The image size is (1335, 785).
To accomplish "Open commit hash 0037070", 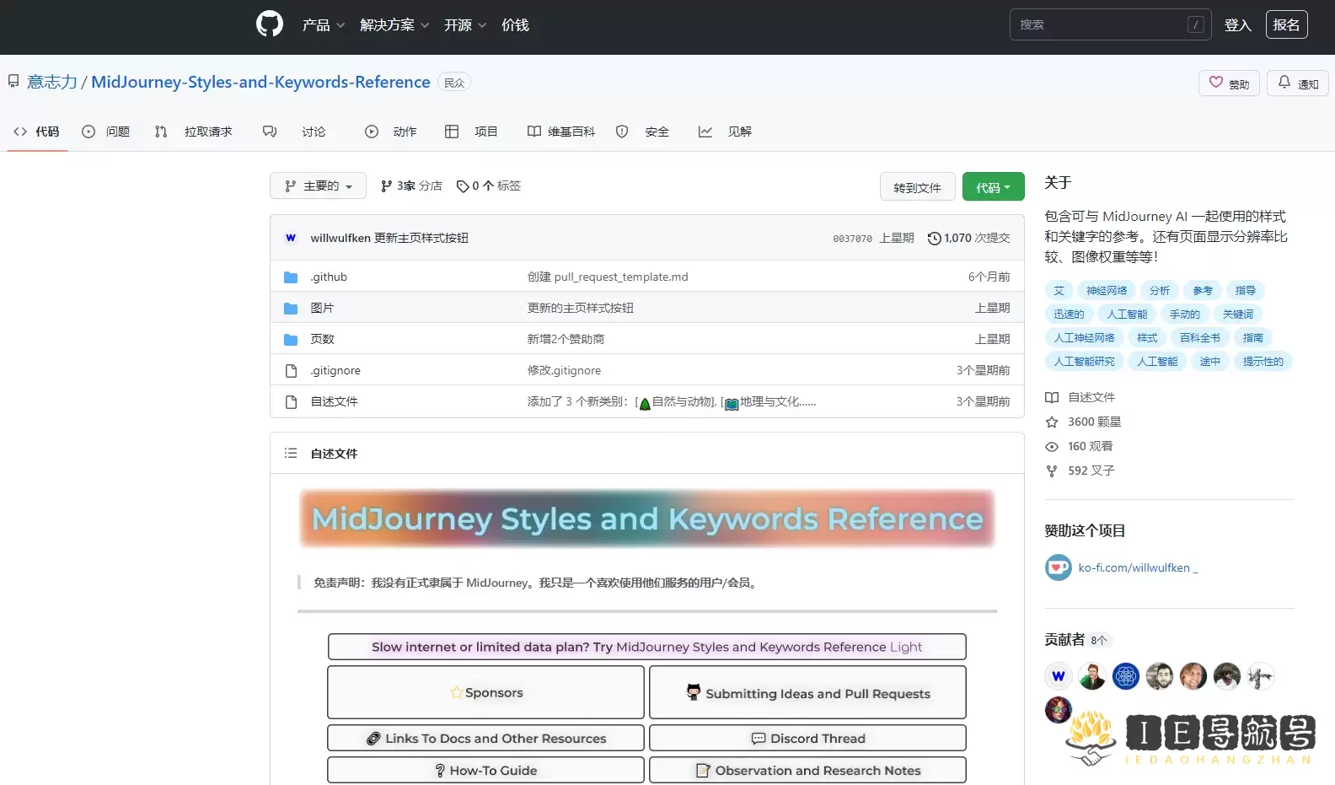I will point(852,239).
